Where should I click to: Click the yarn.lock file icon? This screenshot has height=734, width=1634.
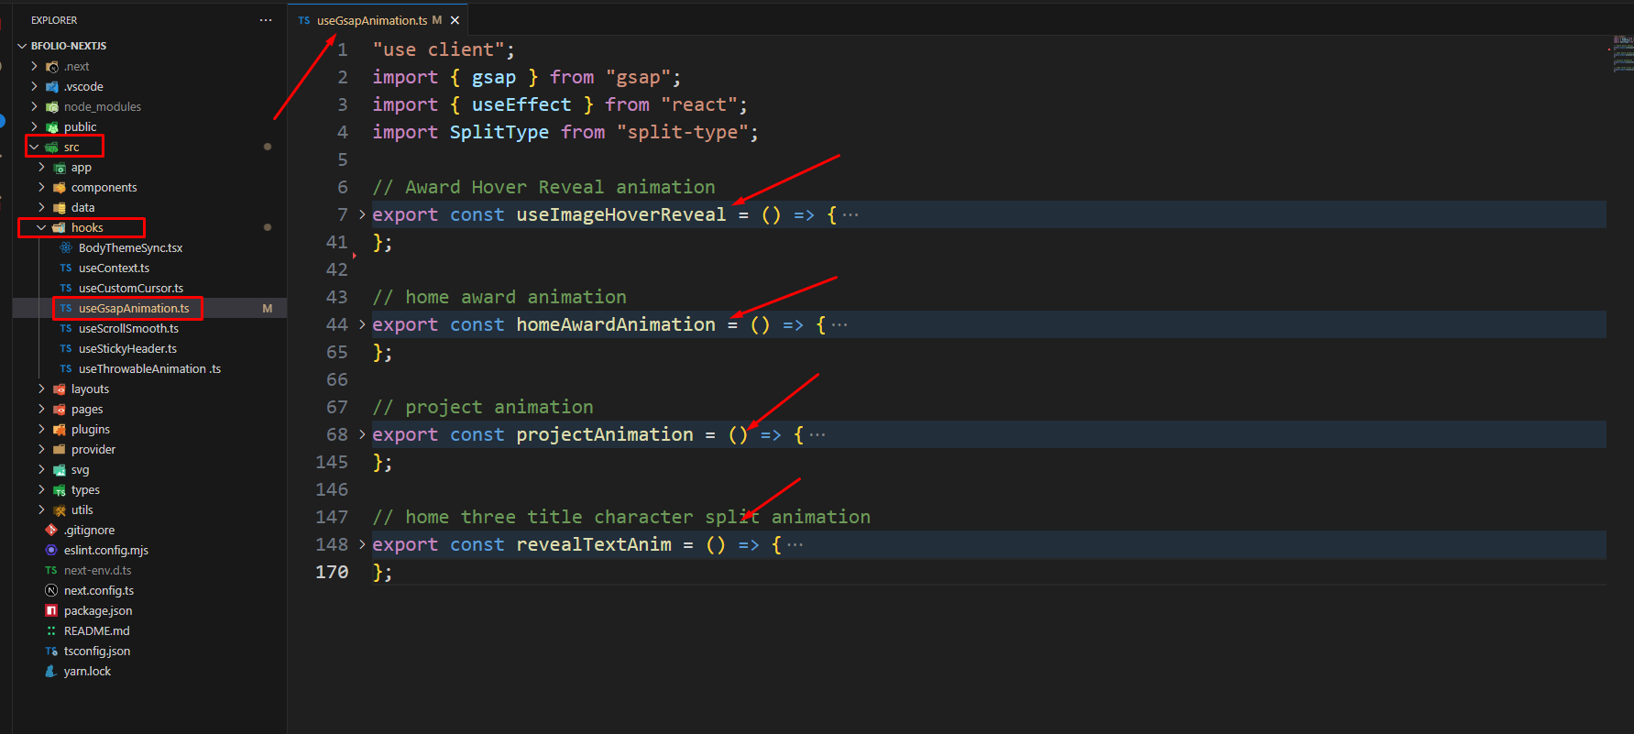(x=51, y=671)
